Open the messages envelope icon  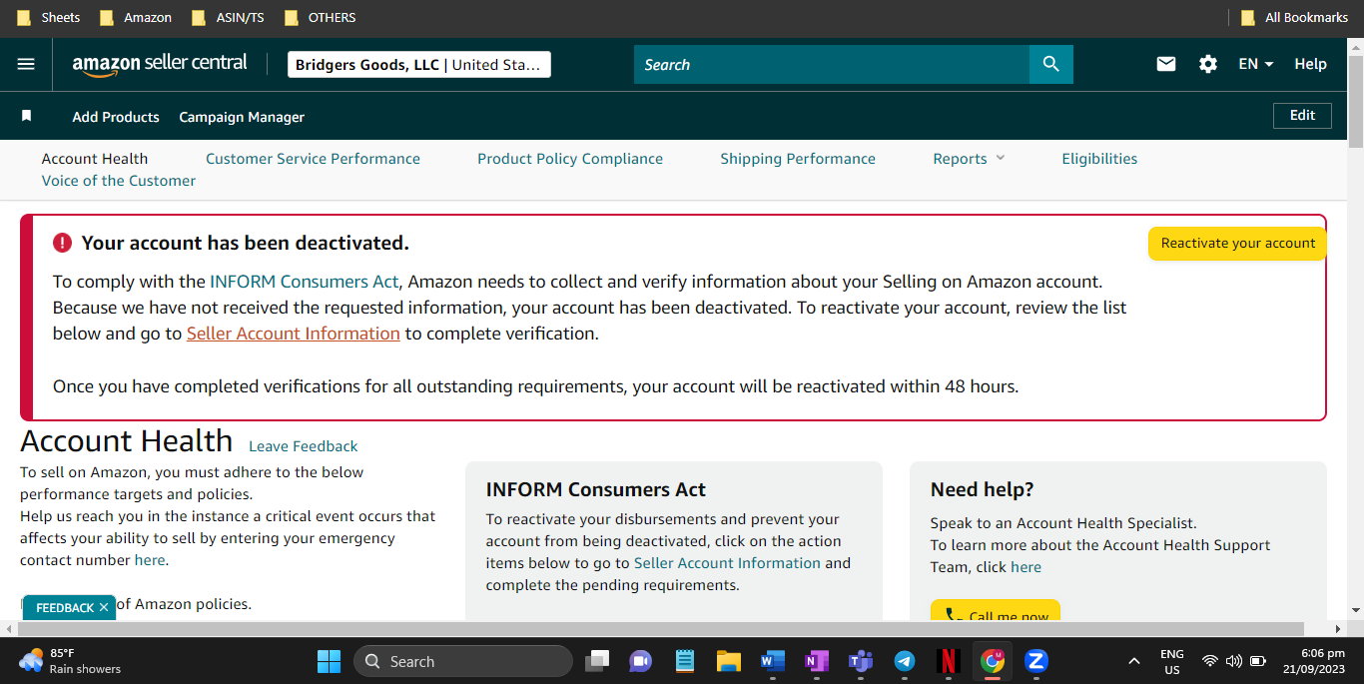[x=1166, y=64]
